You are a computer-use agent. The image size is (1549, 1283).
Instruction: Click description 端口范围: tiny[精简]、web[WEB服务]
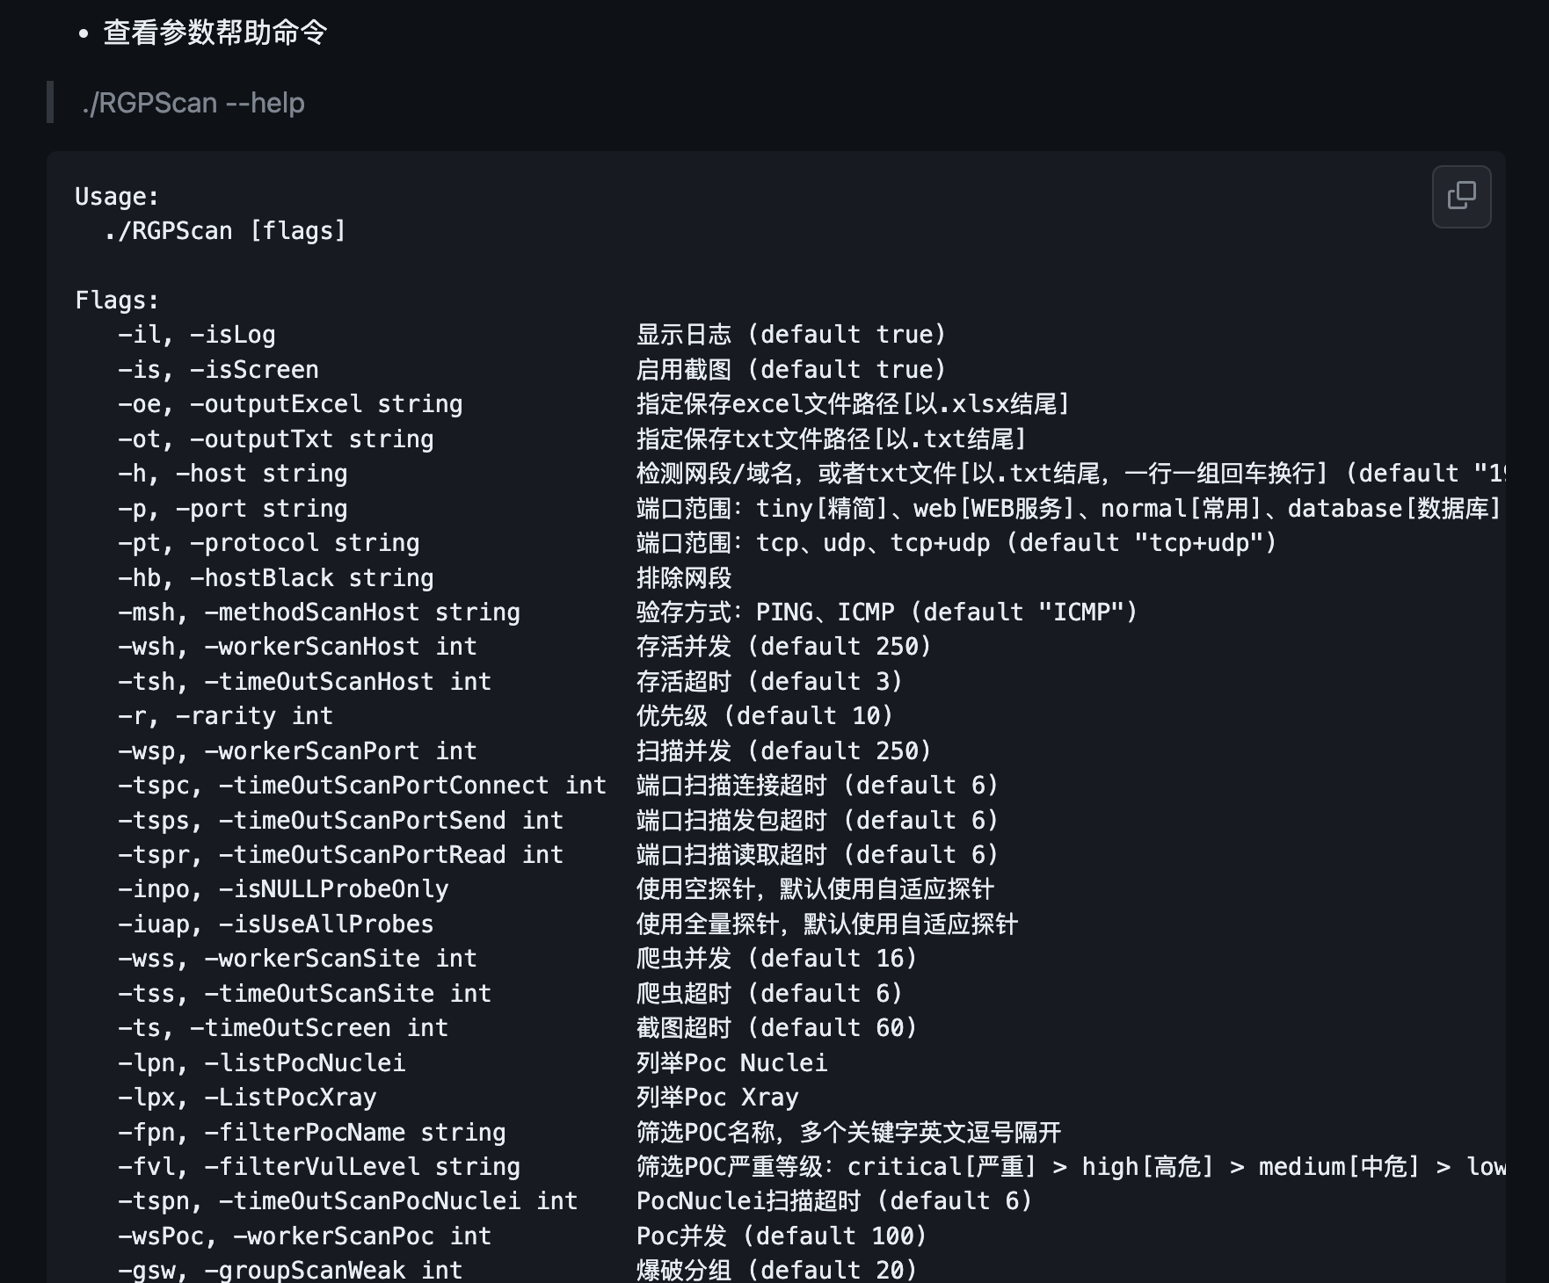(1069, 508)
